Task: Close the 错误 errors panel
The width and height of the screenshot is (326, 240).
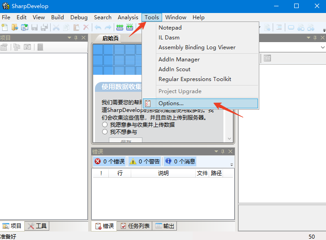Action: 230,151
